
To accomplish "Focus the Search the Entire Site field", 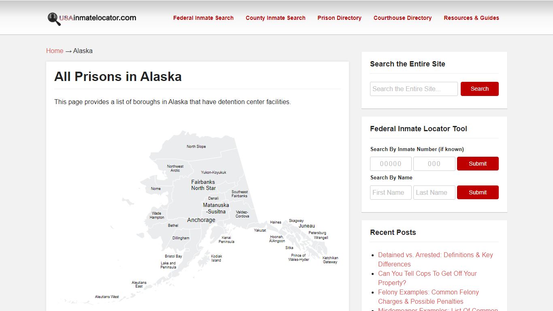I will [414, 89].
